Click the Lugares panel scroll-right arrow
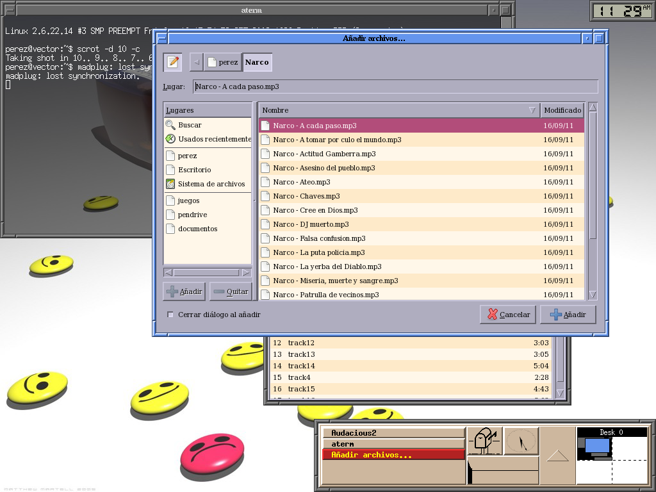Screen dimensions: 656x492 click(246, 273)
